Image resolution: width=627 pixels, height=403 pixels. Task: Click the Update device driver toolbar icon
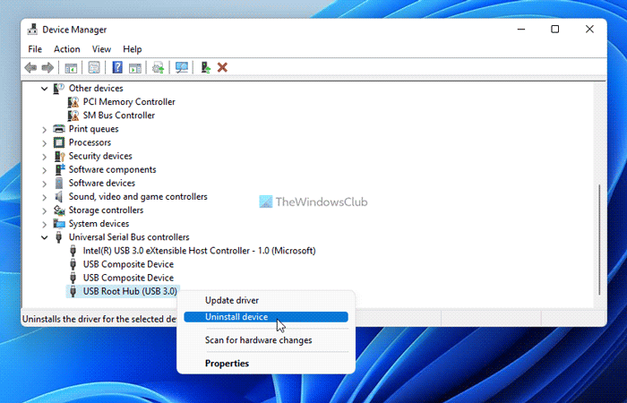tap(205, 67)
